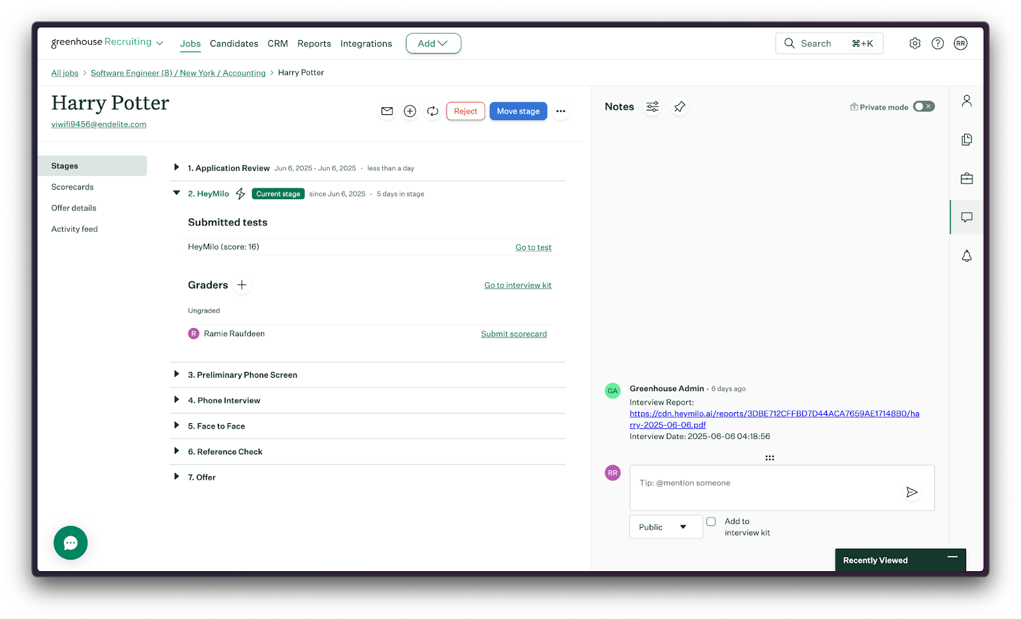Follow the Go to interview kit link
1021x619 pixels.
tap(518, 285)
